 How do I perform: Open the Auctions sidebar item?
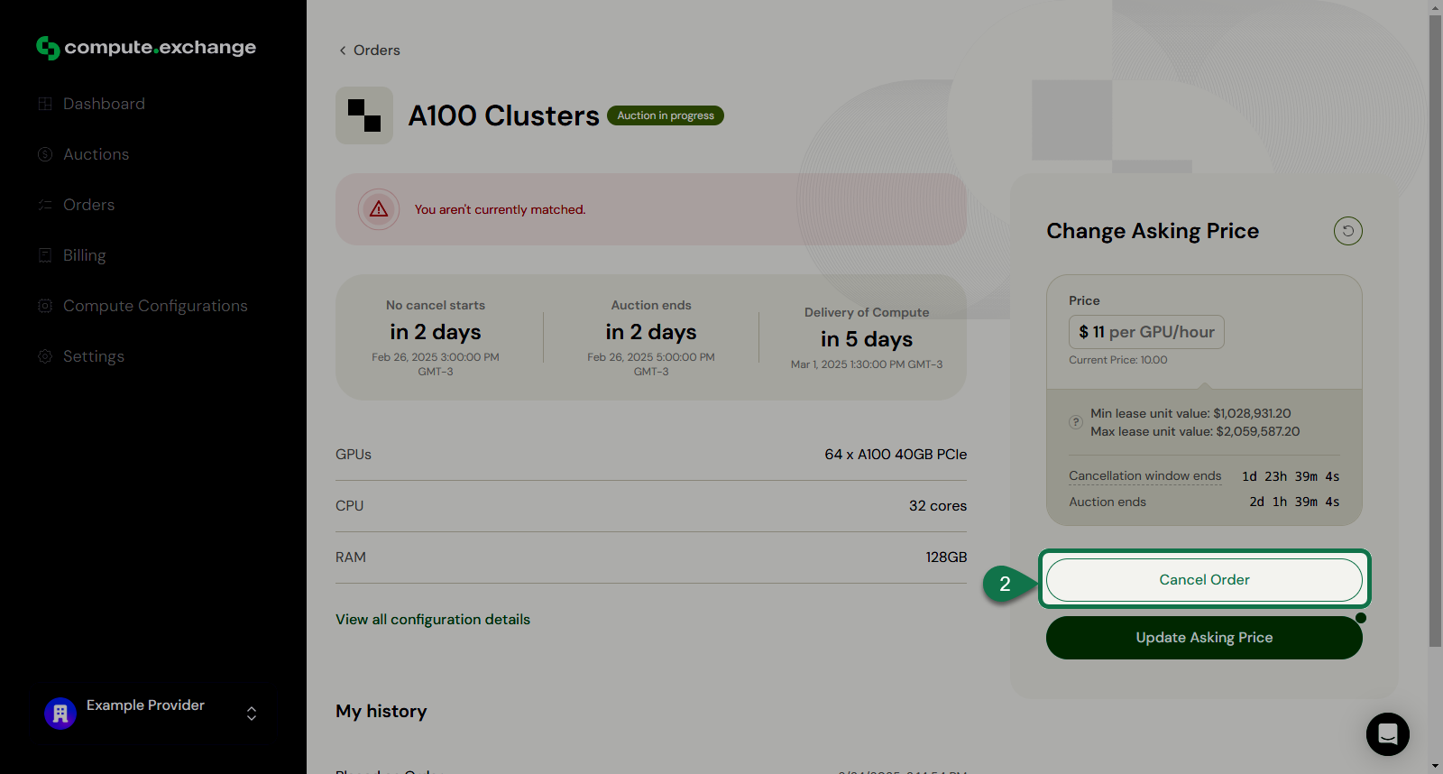point(96,154)
